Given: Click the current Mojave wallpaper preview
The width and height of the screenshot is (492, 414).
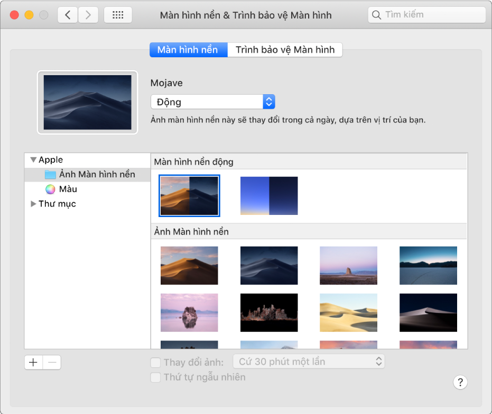Looking at the screenshot, I should (88, 102).
